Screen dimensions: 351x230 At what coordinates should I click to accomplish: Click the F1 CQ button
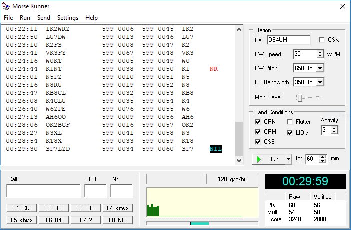click(x=21, y=208)
